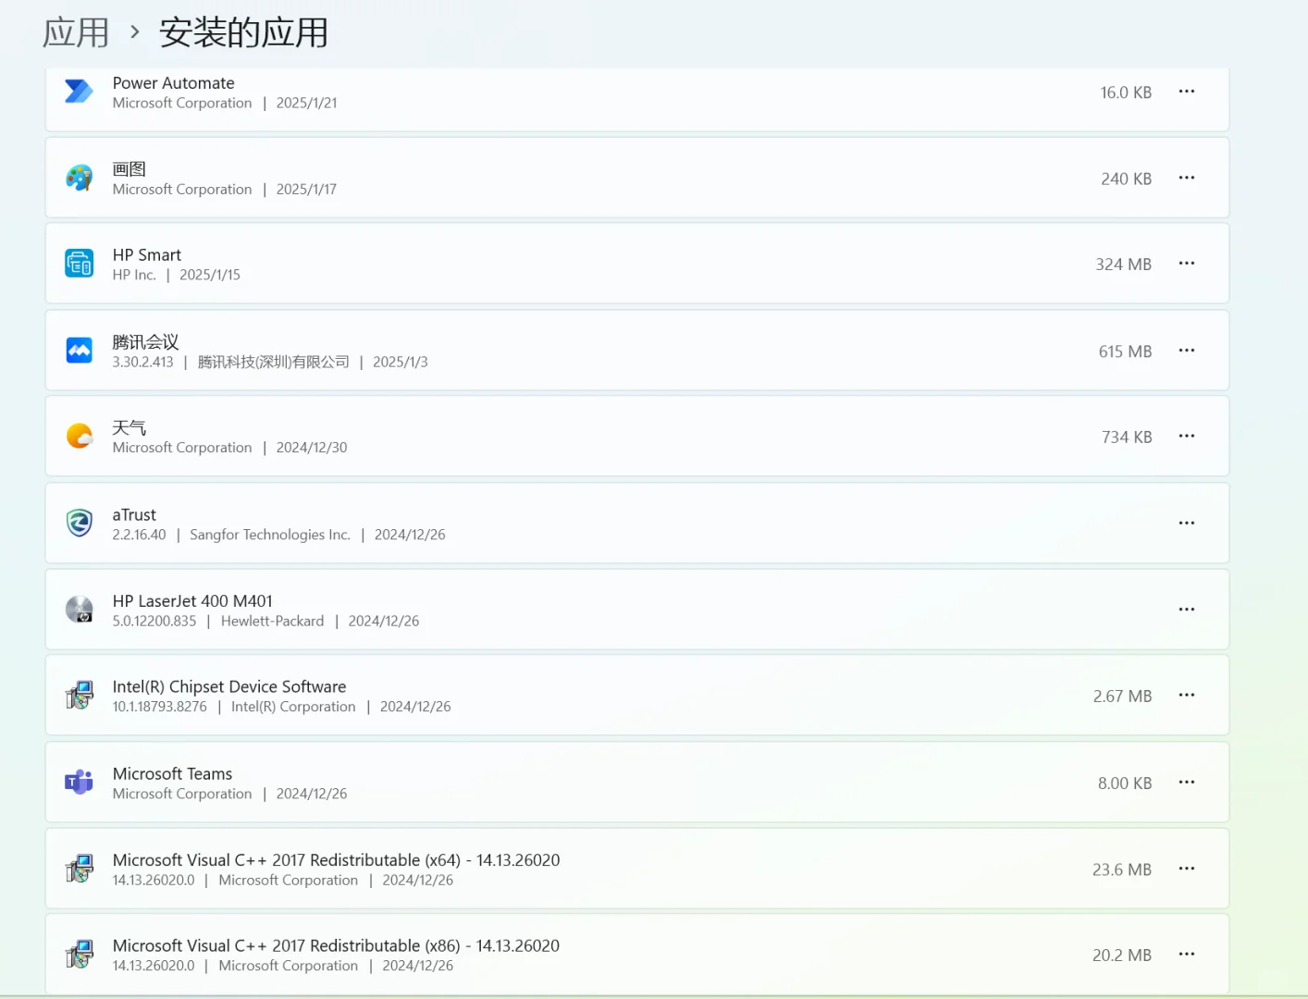Viewport: 1308px width, 999px height.
Task: Click the 天气 weather app icon
Action: click(x=79, y=435)
